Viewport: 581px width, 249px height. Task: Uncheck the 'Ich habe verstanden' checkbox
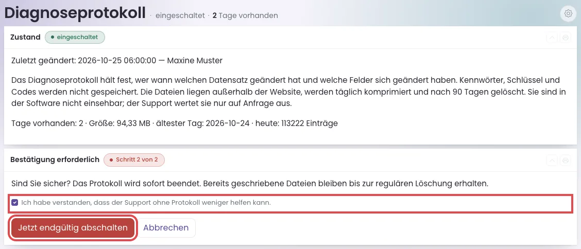pyautogui.click(x=14, y=202)
